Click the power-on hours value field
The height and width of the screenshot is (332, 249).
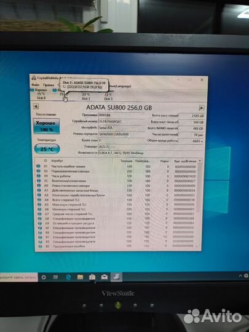pos(191,141)
